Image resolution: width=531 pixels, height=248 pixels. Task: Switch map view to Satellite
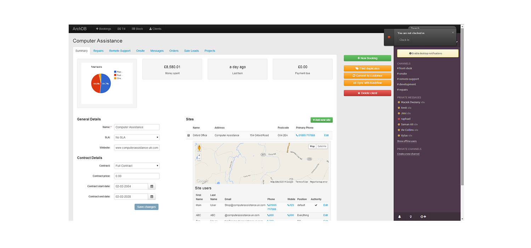322,146
